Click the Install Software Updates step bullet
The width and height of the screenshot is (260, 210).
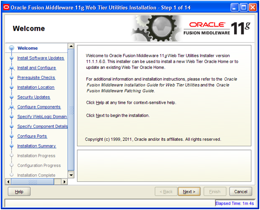click(x=12, y=58)
